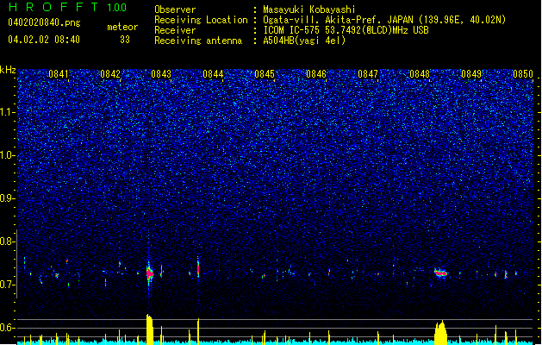The image size is (542, 345).
Task: Select observer name Masayuki Kobayashi
Action: pos(309,9)
